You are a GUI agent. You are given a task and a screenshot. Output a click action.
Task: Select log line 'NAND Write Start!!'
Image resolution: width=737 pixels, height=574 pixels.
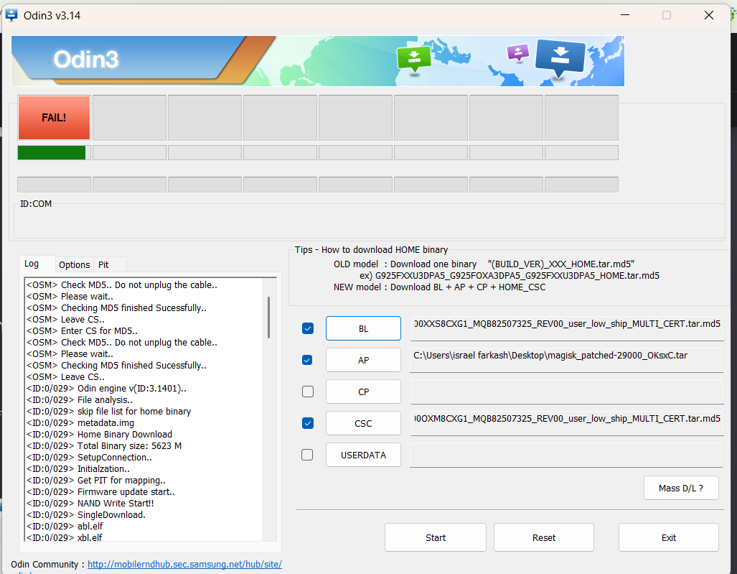pyautogui.click(x=90, y=503)
